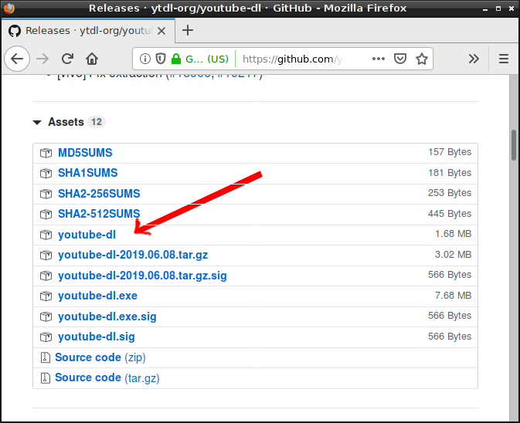
Task: Download youtube-dl.exe.sig signature
Action: [x=107, y=316]
